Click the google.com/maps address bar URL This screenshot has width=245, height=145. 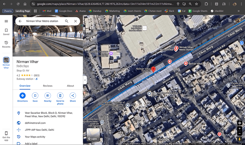[x=105, y=4]
